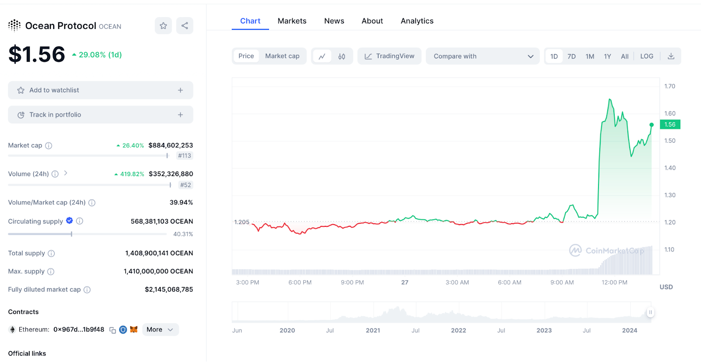Image resolution: width=701 pixels, height=362 pixels.
Task: Click the 39.94% volume/market cap value
Action: 181,202
